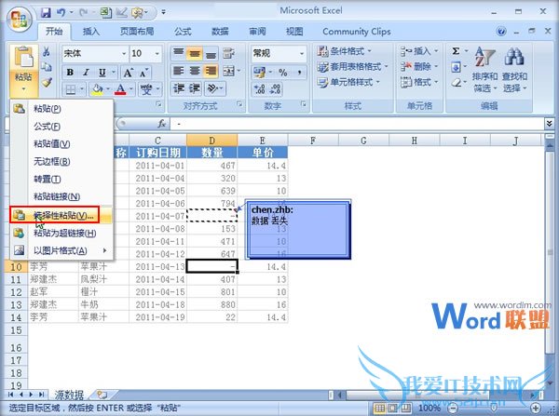Click the text orientation icon
559x416 pixels.
click(212, 88)
